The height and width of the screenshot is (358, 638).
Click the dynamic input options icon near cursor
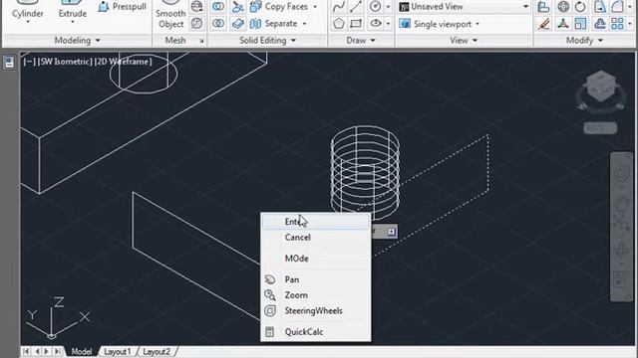point(391,232)
